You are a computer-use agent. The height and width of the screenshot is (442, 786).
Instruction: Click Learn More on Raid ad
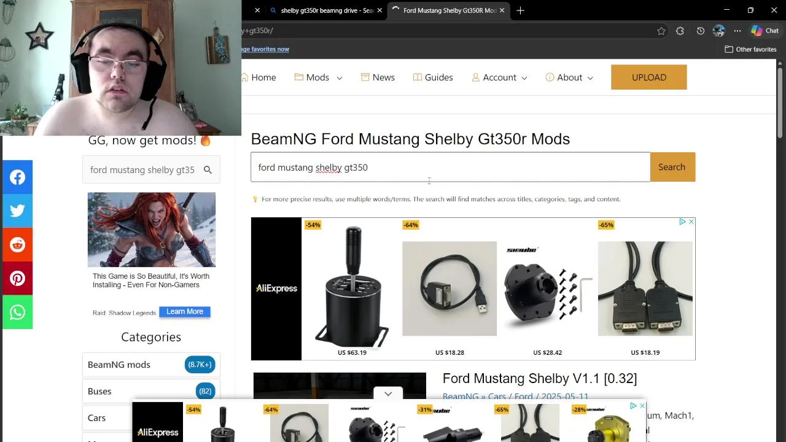coord(185,311)
